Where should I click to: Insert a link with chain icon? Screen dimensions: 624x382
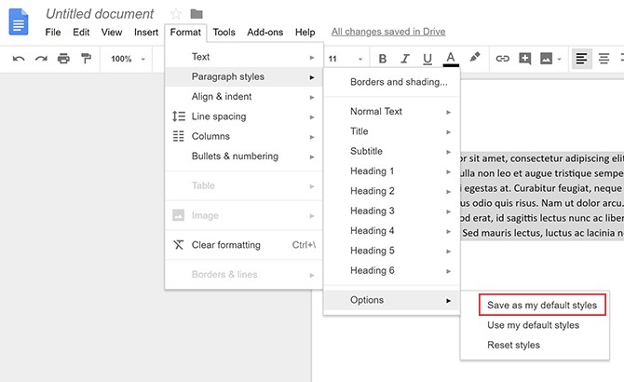point(502,59)
